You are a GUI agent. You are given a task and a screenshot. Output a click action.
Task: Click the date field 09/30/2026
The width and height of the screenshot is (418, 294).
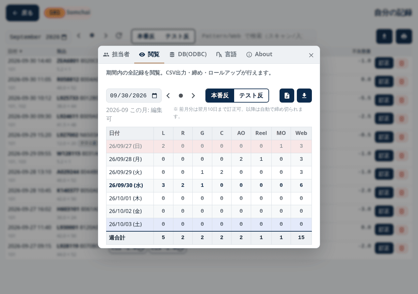[x=134, y=95]
